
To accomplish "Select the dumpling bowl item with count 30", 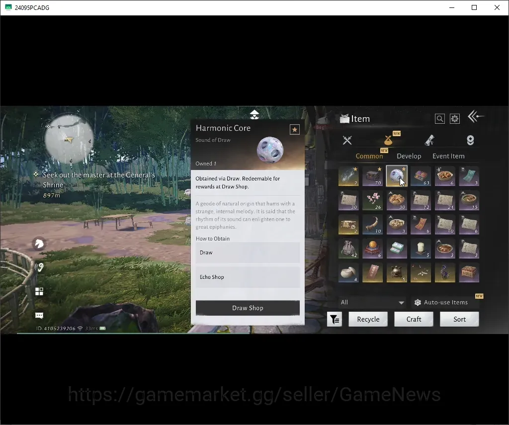I will [x=397, y=200].
